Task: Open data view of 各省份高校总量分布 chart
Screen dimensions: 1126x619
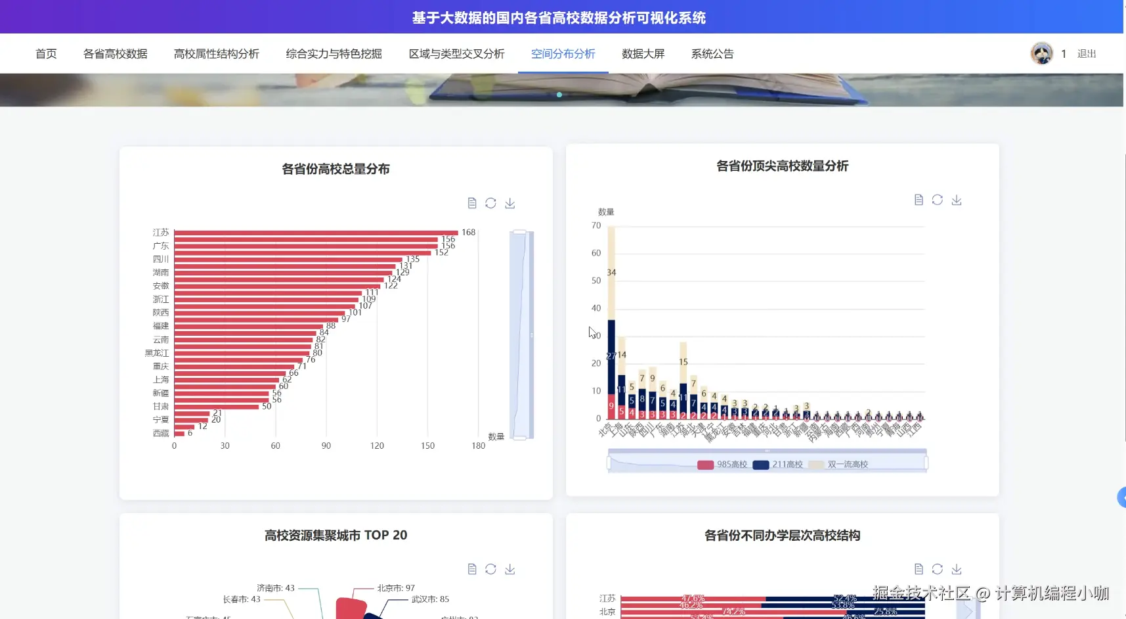Action: pyautogui.click(x=472, y=202)
